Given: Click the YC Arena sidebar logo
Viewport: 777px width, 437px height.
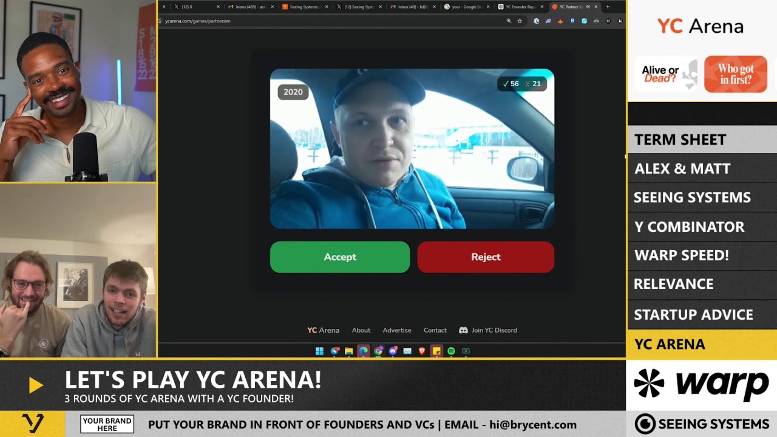Looking at the screenshot, I should pyautogui.click(x=701, y=26).
